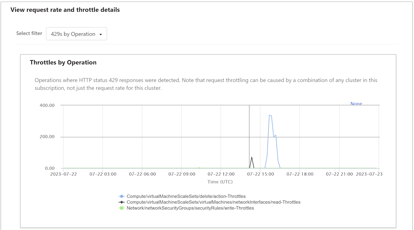The image size is (414, 230).
Task: Toggle the networkInterfaces/read-Throttles series label
Action: pos(214,202)
